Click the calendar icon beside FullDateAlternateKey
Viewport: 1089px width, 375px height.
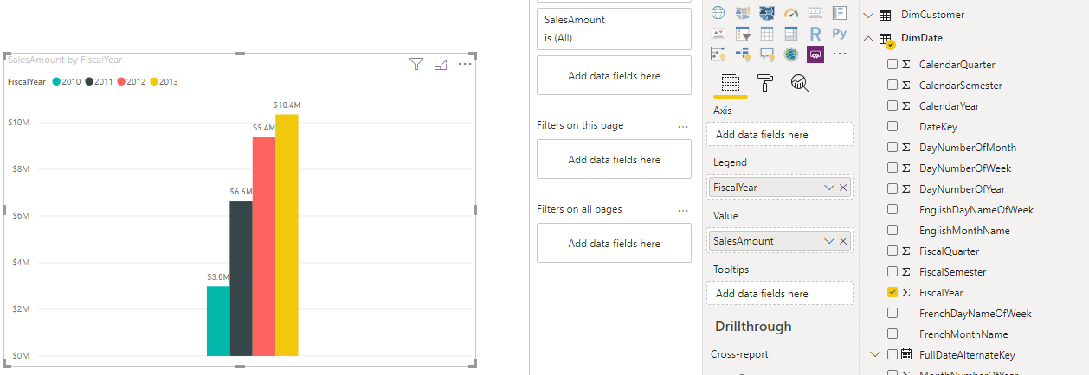(906, 354)
